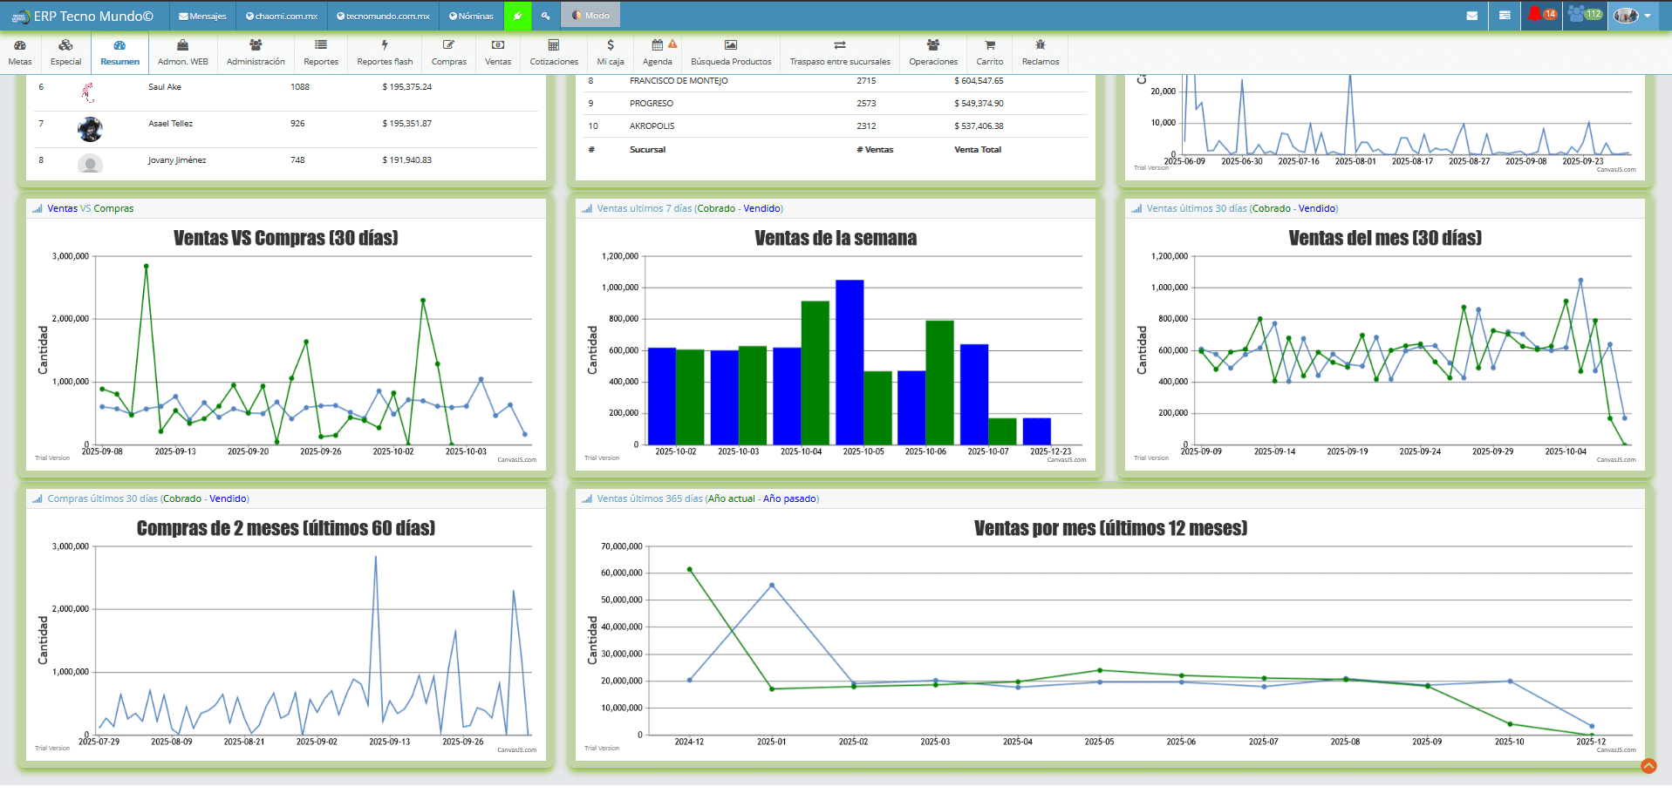Open Reclamos bug icon
Image resolution: width=1672 pixels, height=800 pixels.
pyautogui.click(x=1040, y=52)
